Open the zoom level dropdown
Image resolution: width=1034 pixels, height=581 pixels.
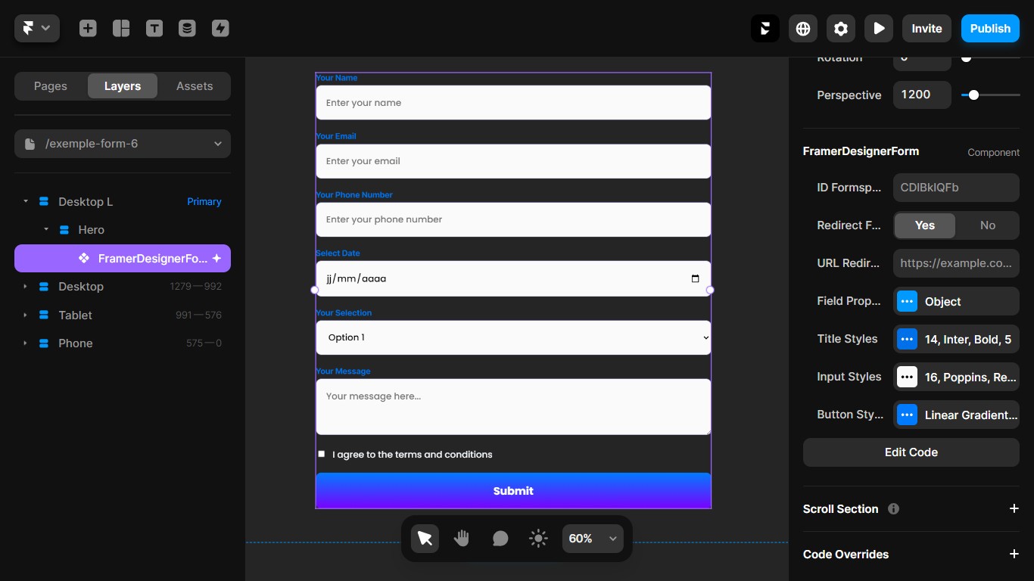[x=593, y=538]
